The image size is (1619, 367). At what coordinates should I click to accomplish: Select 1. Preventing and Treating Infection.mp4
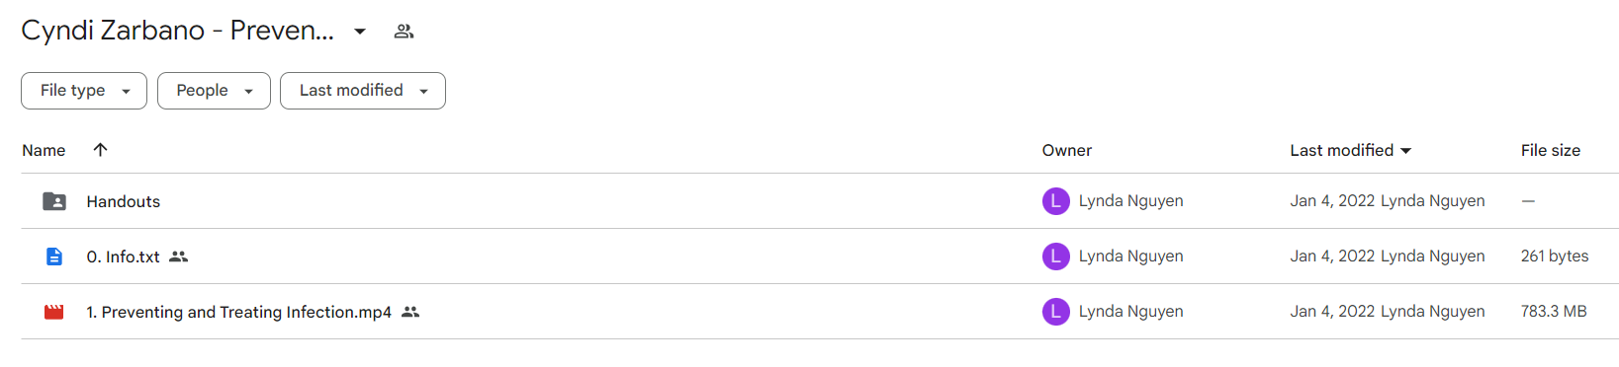[238, 312]
